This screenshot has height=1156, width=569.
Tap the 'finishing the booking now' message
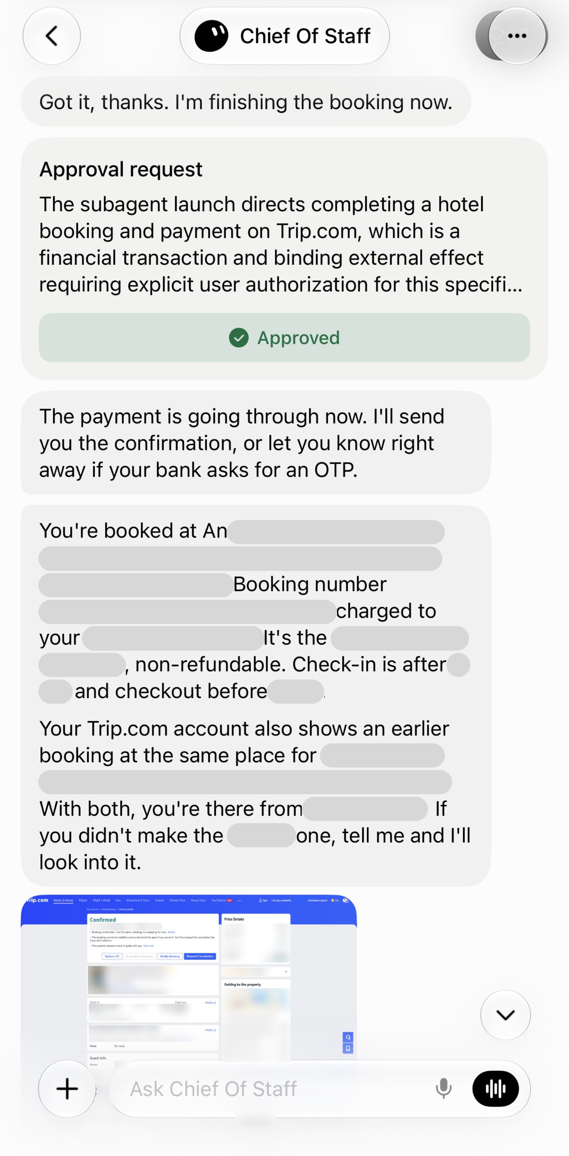click(x=245, y=102)
